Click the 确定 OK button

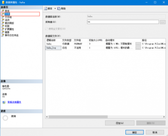pos(135,132)
